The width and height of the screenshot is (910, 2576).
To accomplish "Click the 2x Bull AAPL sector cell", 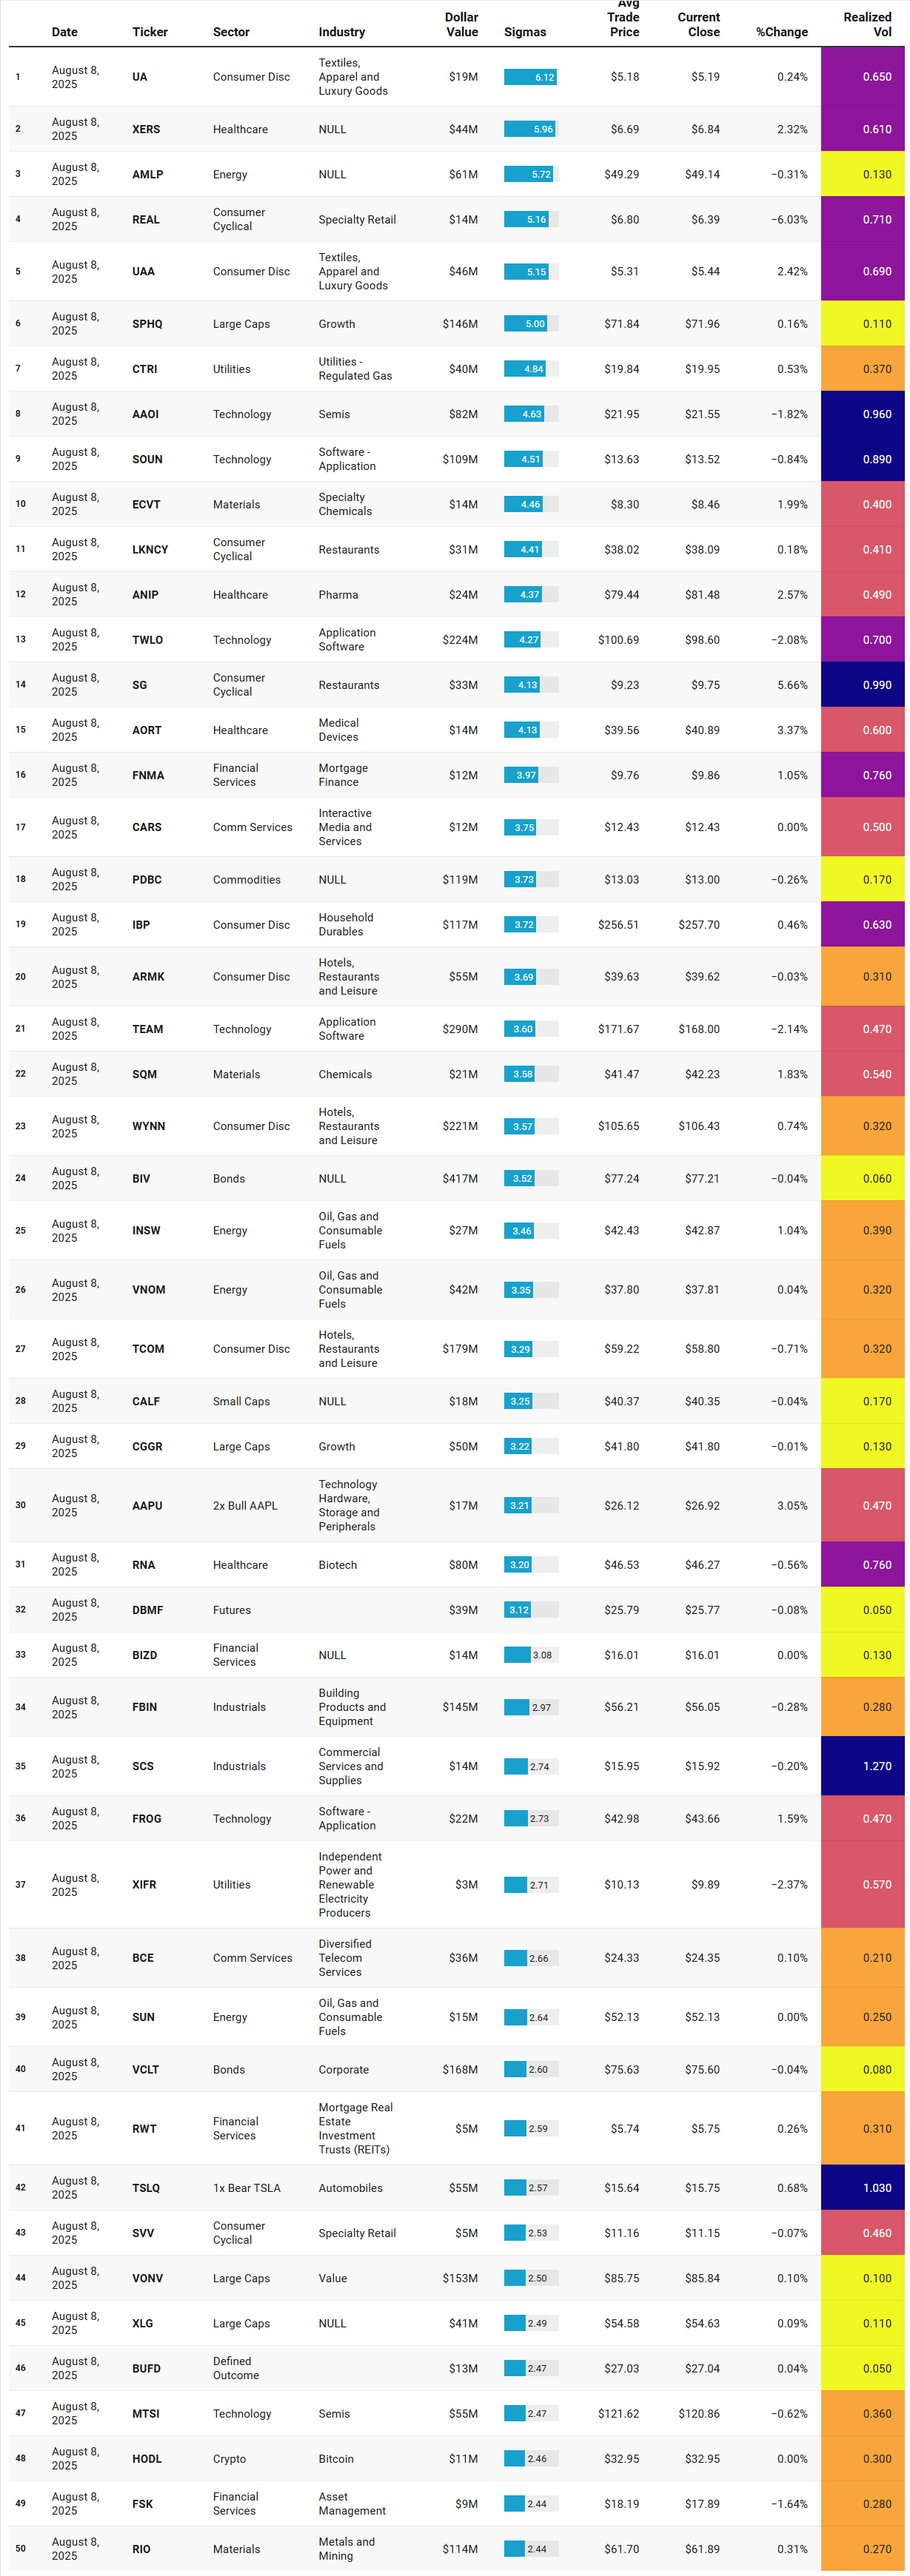I will pyautogui.click(x=245, y=1505).
